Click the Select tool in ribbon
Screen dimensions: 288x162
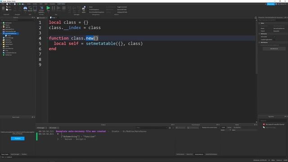(35, 9)
